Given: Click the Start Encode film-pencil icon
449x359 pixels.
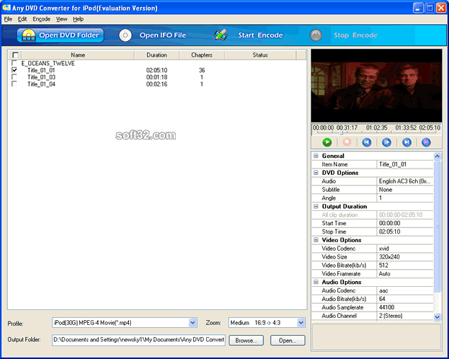Looking at the screenshot, I should [x=220, y=35].
